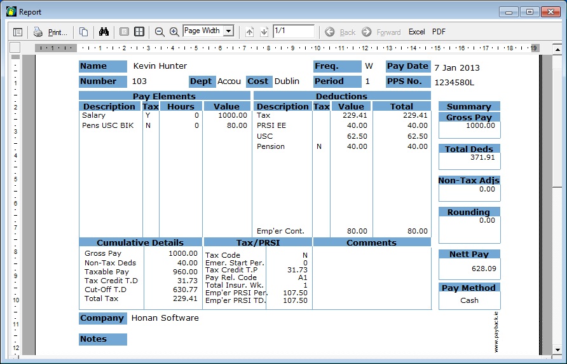Go to previous page arrow
The image size is (567, 364).
click(250, 32)
